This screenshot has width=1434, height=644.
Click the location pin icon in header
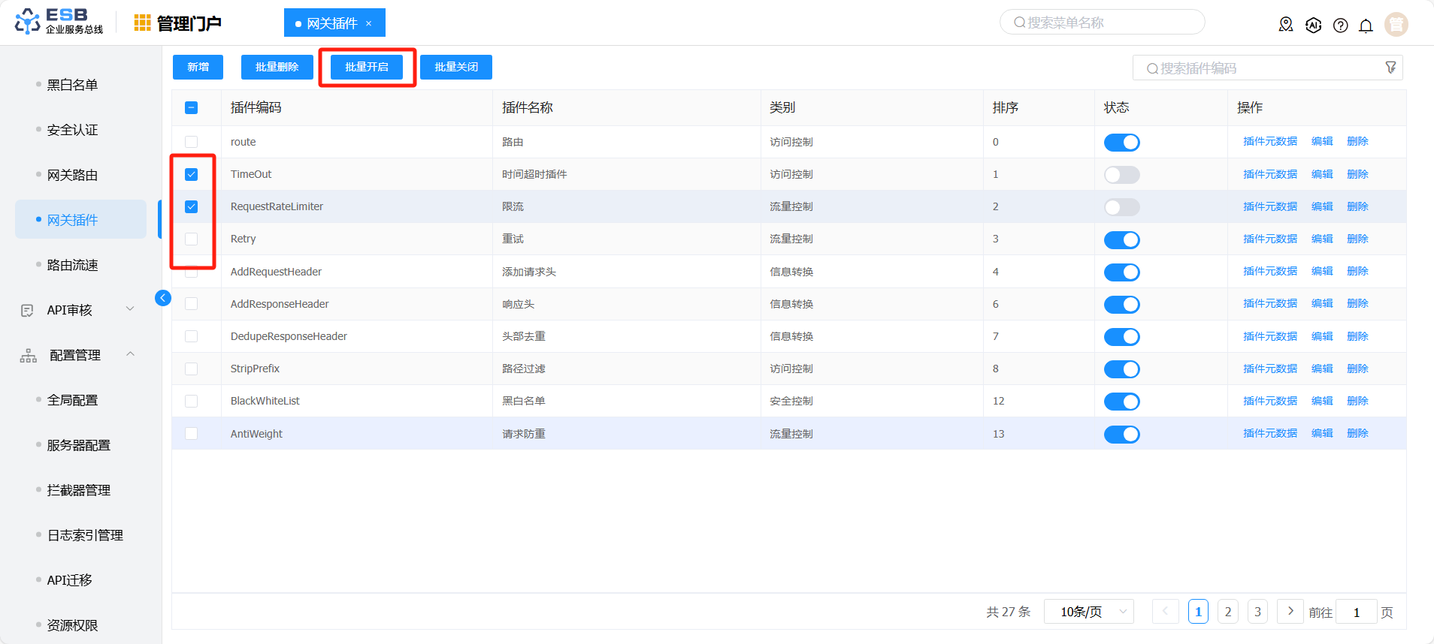tap(1286, 25)
